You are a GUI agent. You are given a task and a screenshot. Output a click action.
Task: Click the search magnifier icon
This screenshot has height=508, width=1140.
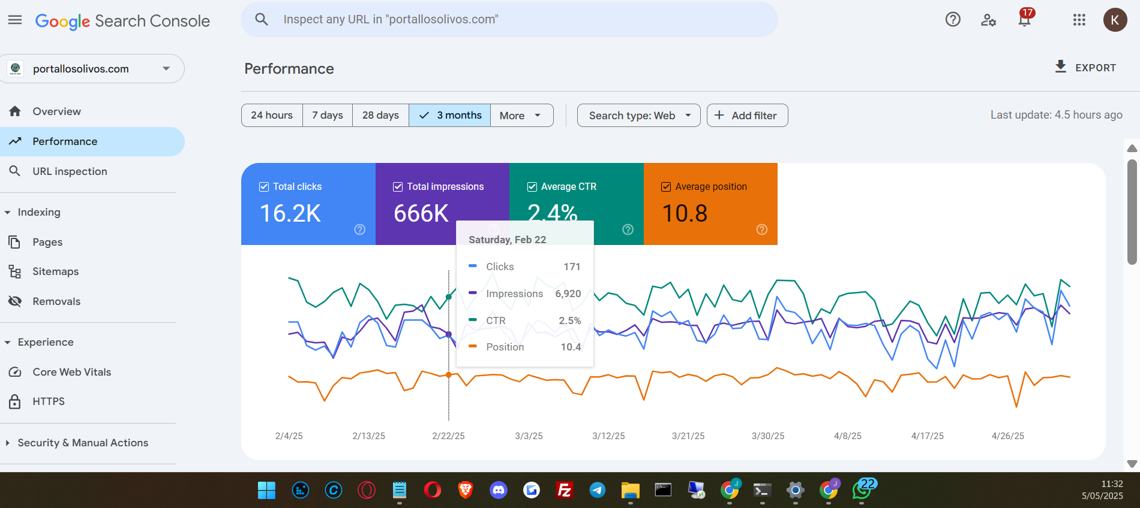coord(262,19)
